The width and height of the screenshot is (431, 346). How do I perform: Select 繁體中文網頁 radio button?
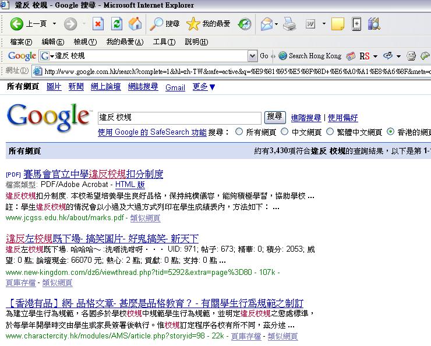click(x=330, y=132)
